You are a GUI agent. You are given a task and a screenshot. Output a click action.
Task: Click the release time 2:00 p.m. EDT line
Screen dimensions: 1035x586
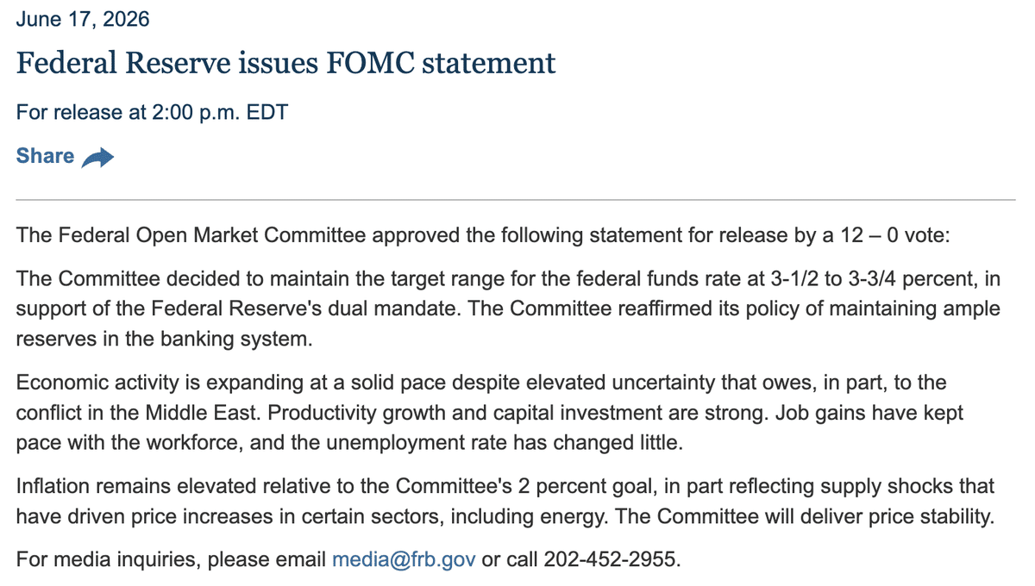(x=152, y=113)
